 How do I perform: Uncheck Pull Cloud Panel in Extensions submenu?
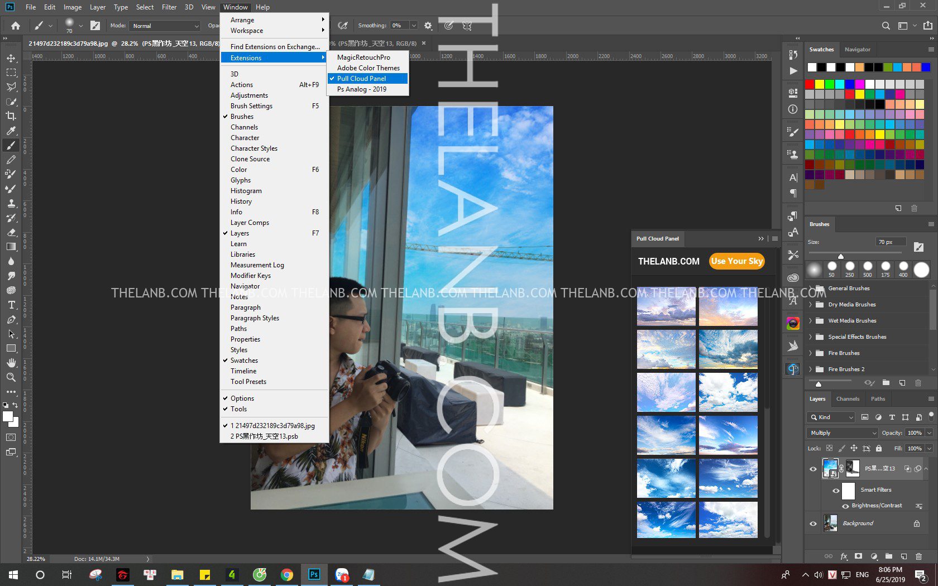pyautogui.click(x=361, y=79)
